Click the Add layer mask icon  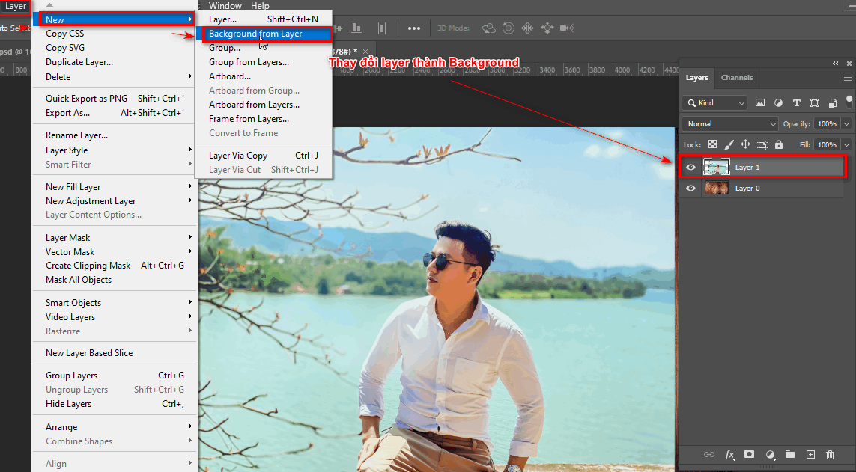click(x=749, y=454)
